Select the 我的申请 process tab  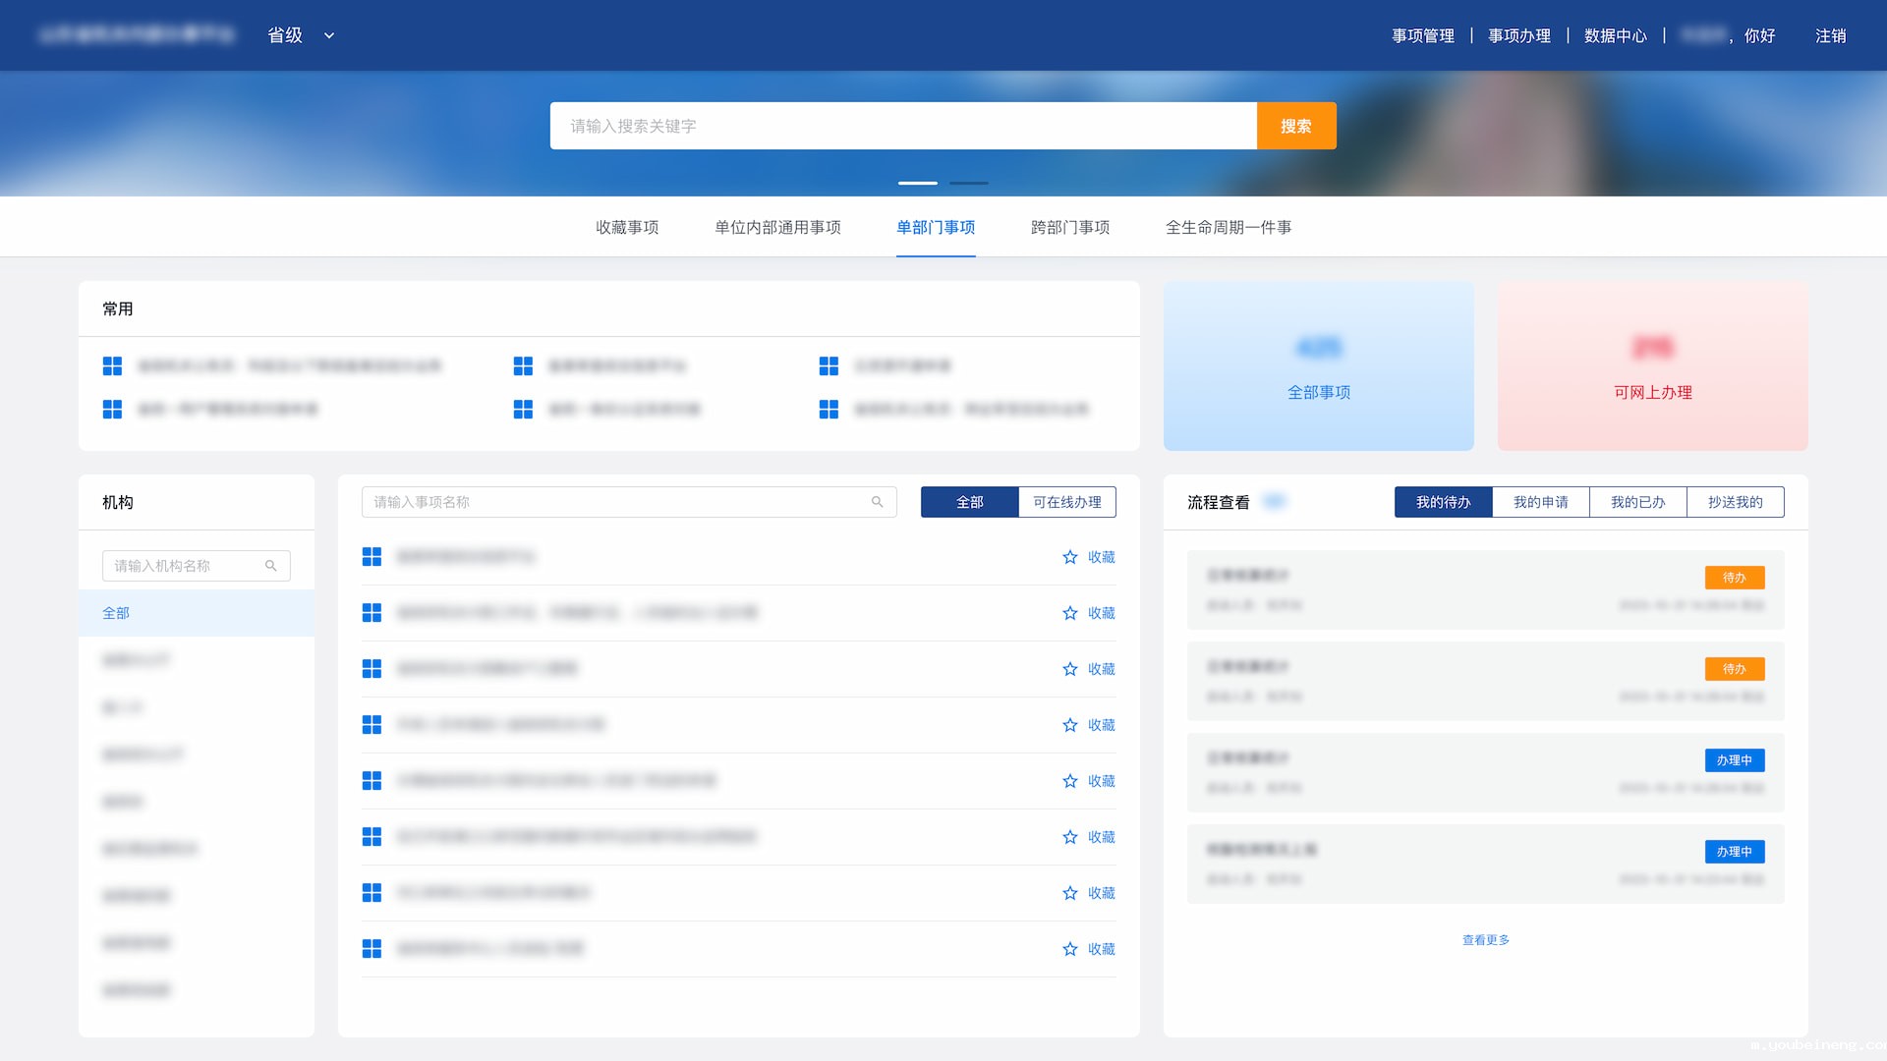point(1540,502)
